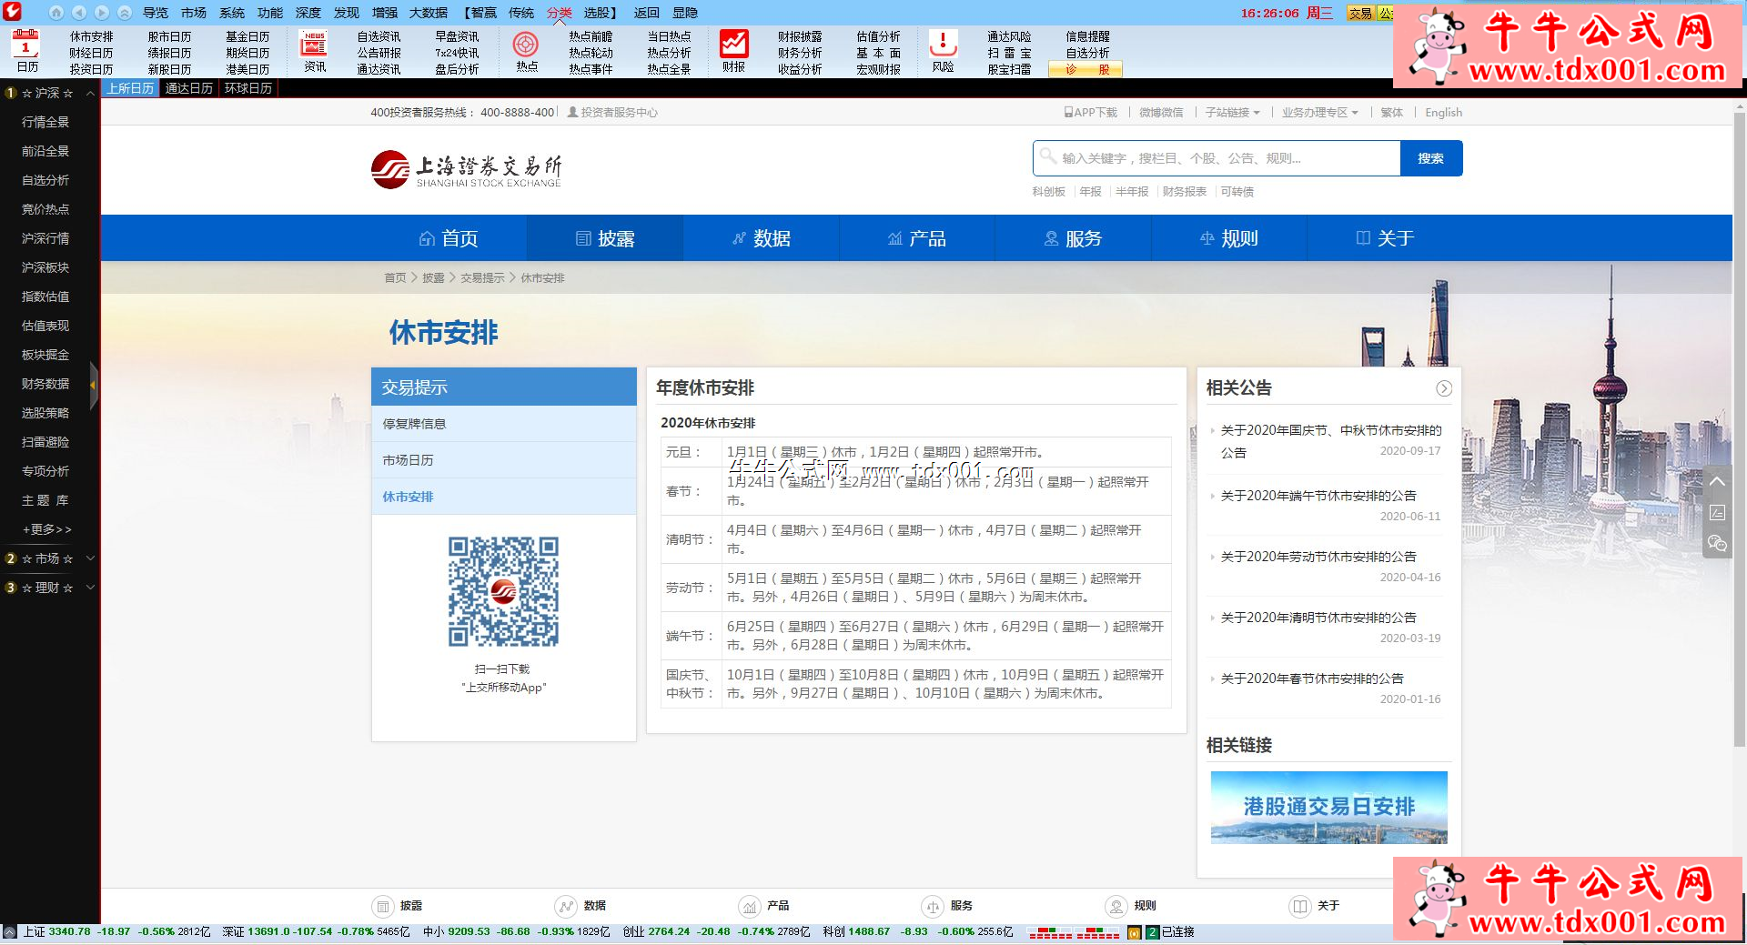This screenshot has height=945, width=1747.
Task: Collapse the 沪深 sidebar section
Action: click(x=90, y=93)
